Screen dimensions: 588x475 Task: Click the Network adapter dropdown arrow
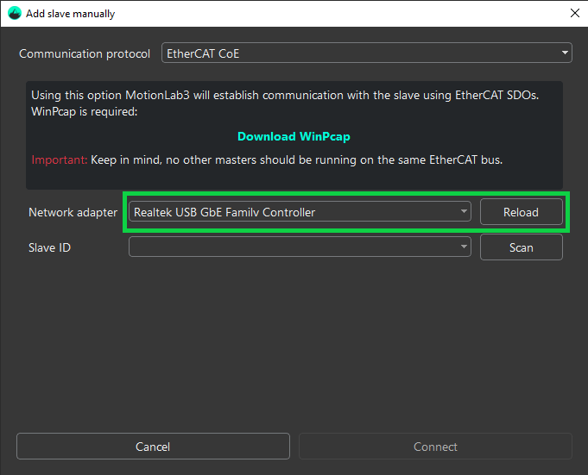coord(465,211)
